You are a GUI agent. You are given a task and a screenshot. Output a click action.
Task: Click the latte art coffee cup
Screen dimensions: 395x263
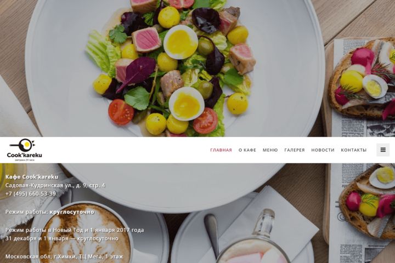[84, 235]
